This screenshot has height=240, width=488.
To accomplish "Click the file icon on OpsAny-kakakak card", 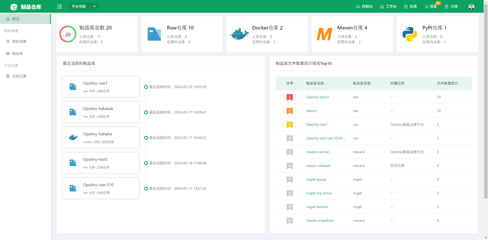I will pyautogui.click(x=73, y=112).
